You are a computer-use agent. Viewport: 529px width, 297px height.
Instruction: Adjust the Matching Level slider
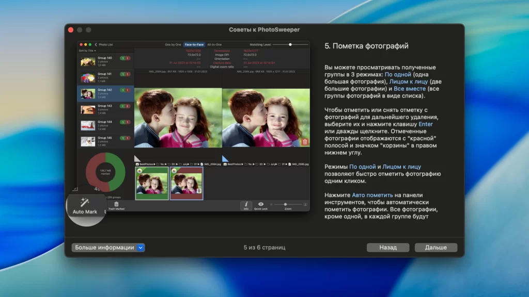pyautogui.click(x=290, y=45)
